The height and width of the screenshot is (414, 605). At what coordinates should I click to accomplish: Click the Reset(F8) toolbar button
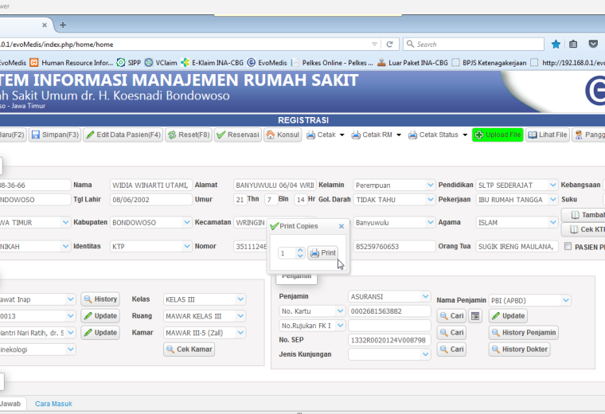point(189,135)
